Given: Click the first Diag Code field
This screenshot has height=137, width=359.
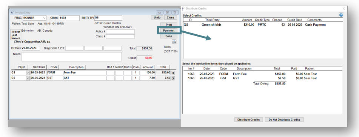Looking at the screenshot, I should tap(74, 48).
